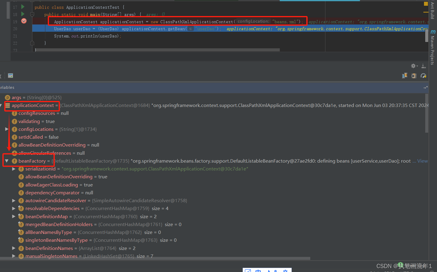Expand the beanDefinitionNames ArrayList node
437x272 pixels.
click(14, 248)
